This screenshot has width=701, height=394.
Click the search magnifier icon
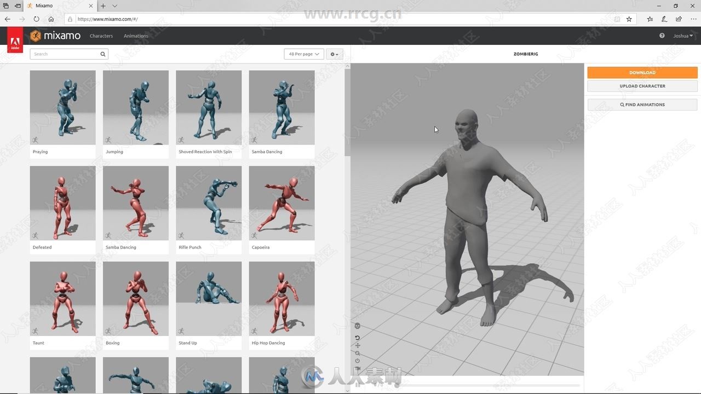tap(102, 54)
